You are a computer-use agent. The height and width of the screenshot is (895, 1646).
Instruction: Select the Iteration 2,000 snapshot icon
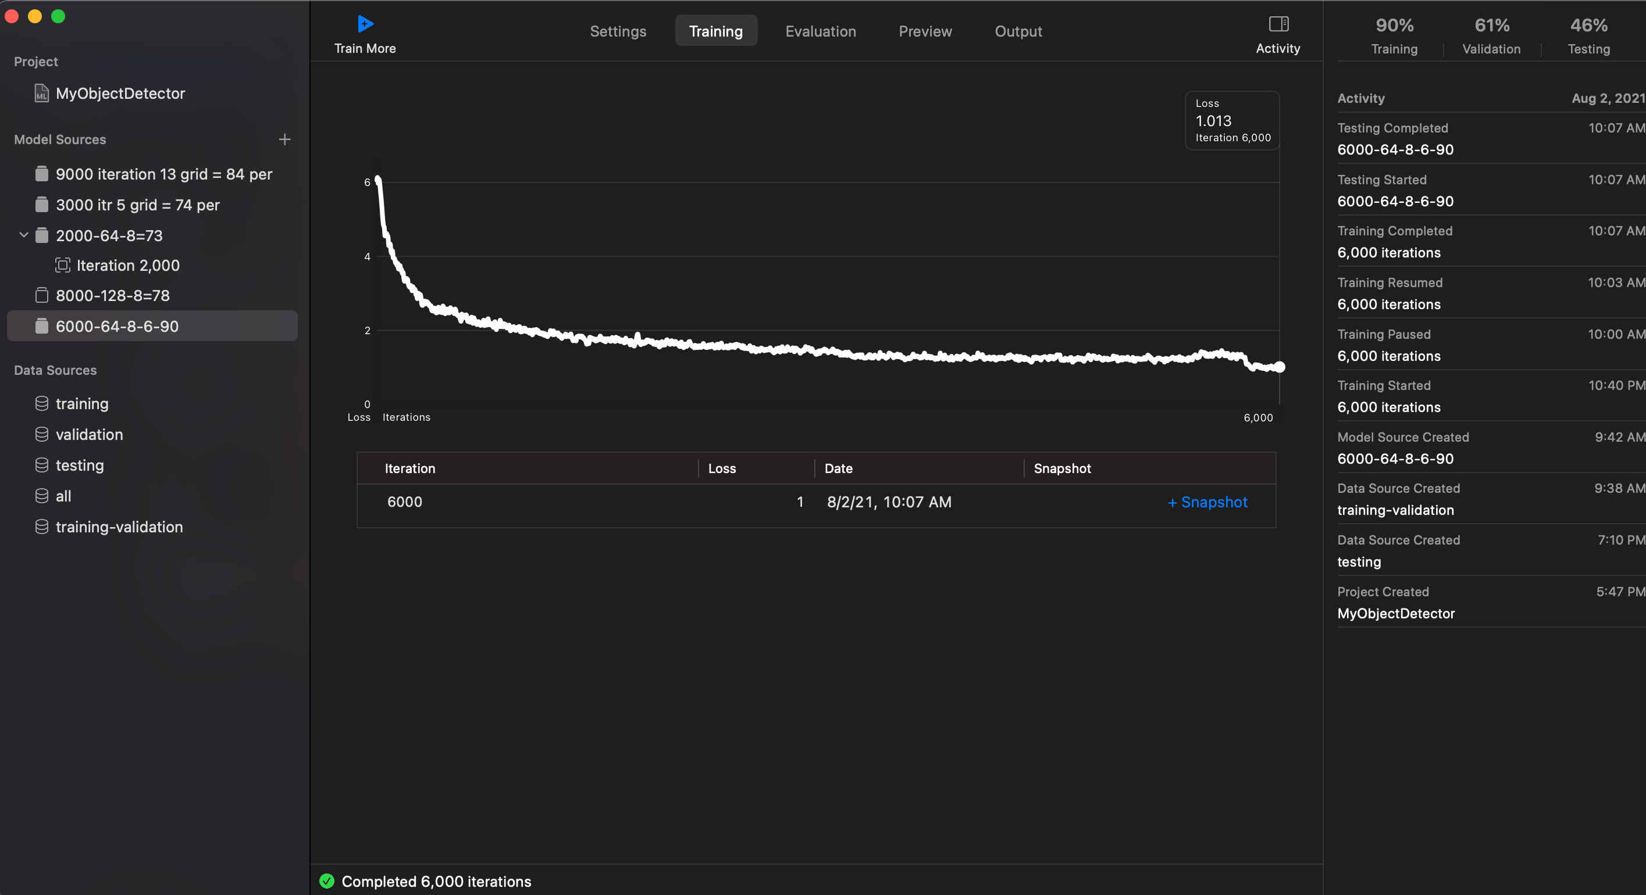[63, 266]
